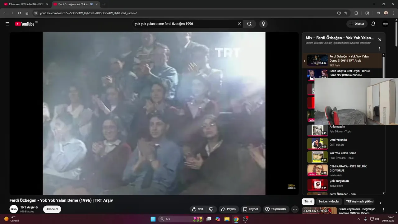Image resolution: width=398 pixels, height=224 pixels.
Task: Open the Windows Start menu
Action: tap(153, 219)
